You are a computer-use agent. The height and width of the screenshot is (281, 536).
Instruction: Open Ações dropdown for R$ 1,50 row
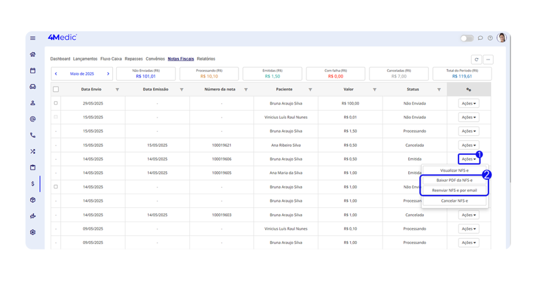468,131
